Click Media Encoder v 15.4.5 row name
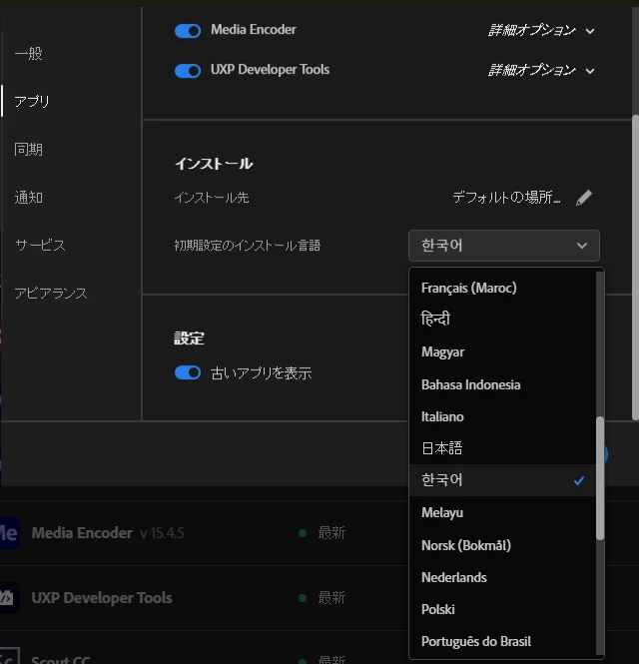The height and width of the screenshot is (664, 639). (108, 533)
